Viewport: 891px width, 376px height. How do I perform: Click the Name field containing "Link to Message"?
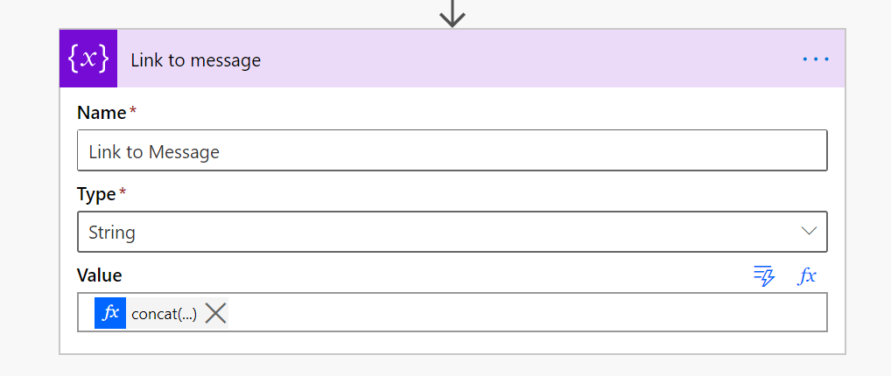[x=452, y=151]
